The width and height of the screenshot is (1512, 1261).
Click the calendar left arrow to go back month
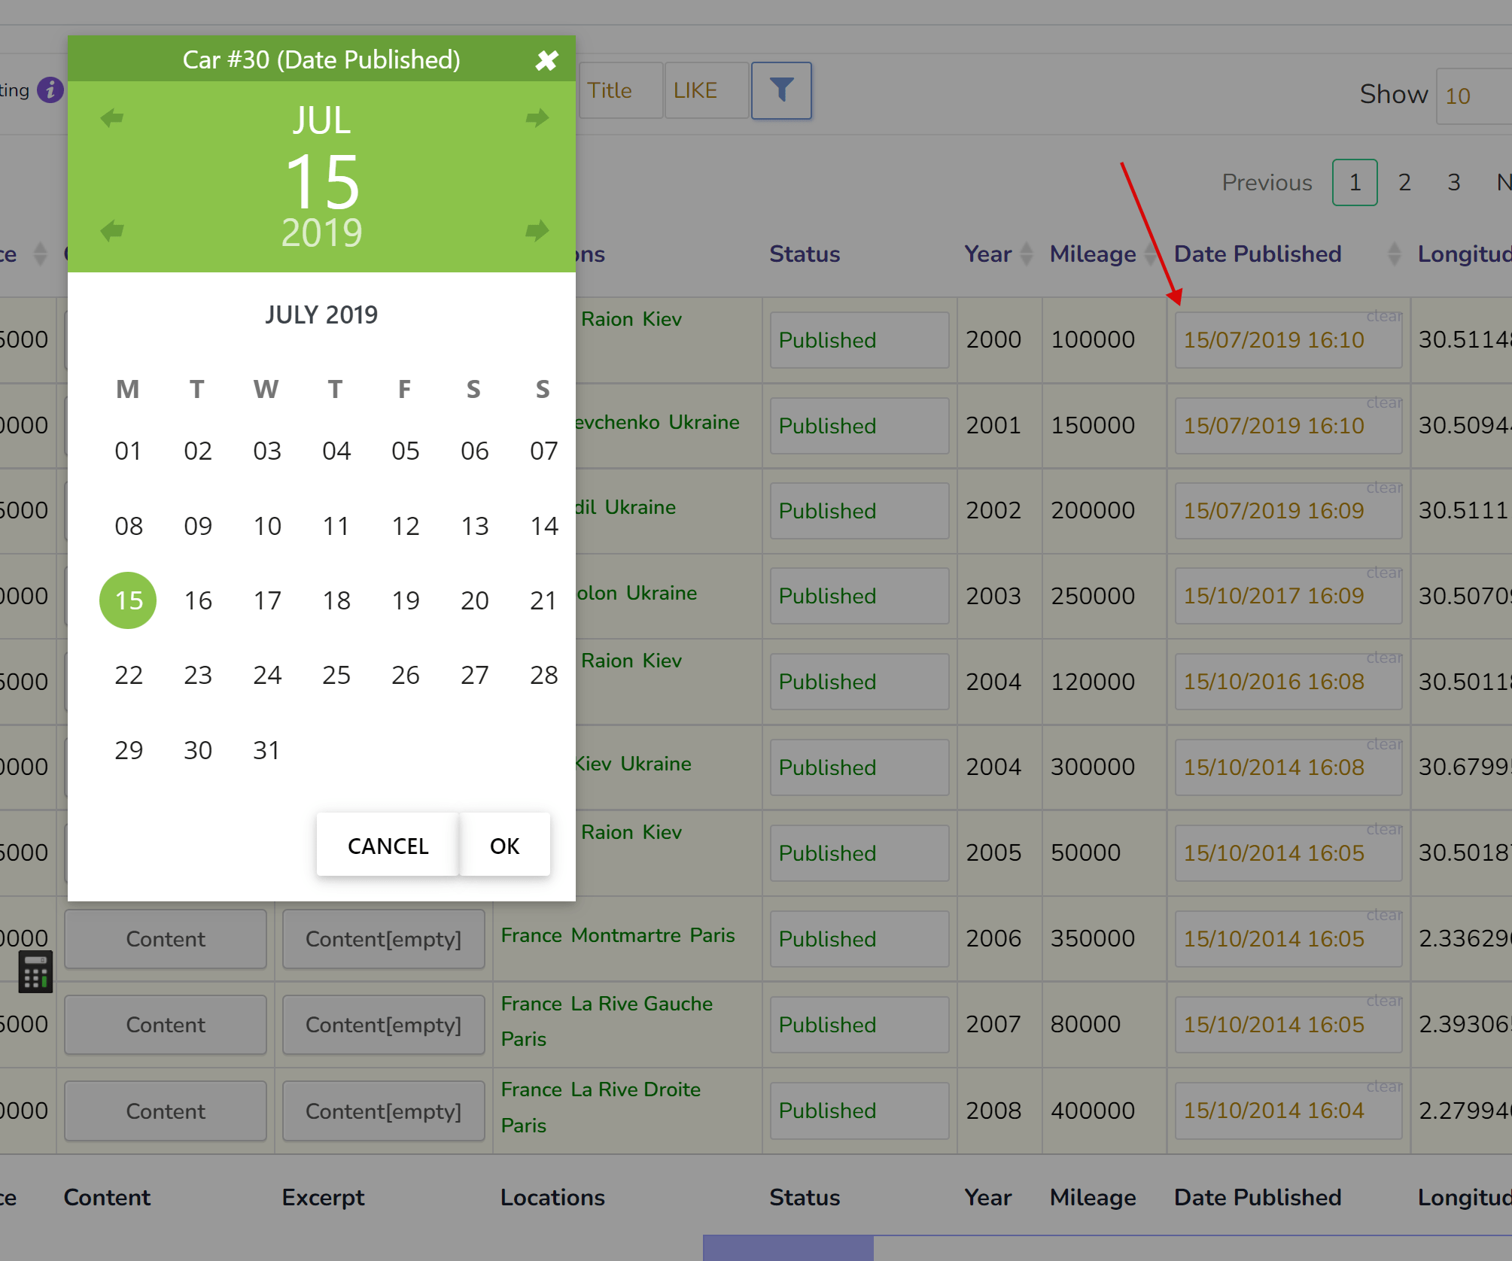[113, 120]
